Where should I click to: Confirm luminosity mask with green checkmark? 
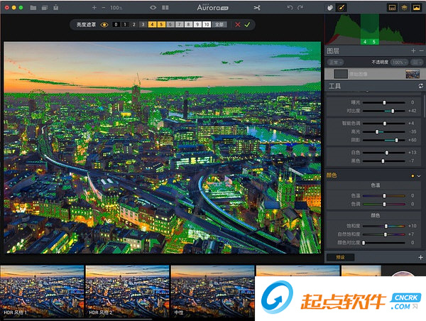pyautogui.click(x=247, y=25)
